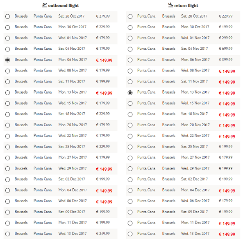Select return flight Wed. 15 Nov 2017

click(130, 103)
